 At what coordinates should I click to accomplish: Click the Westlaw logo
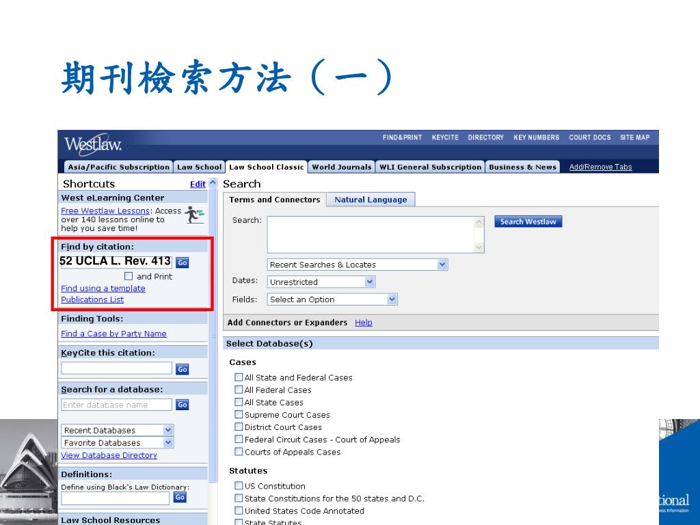[x=93, y=144]
